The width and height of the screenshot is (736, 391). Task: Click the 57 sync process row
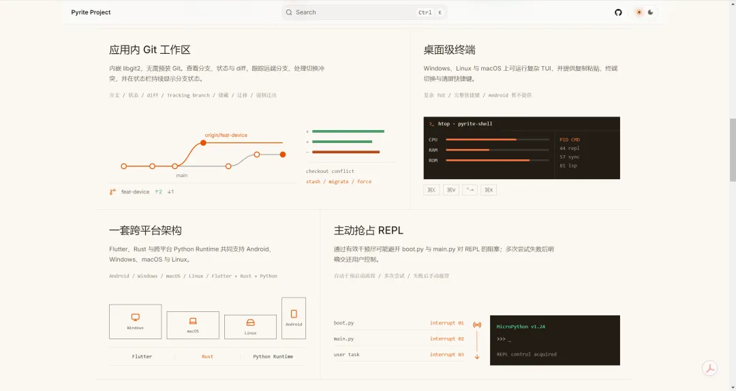point(569,157)
